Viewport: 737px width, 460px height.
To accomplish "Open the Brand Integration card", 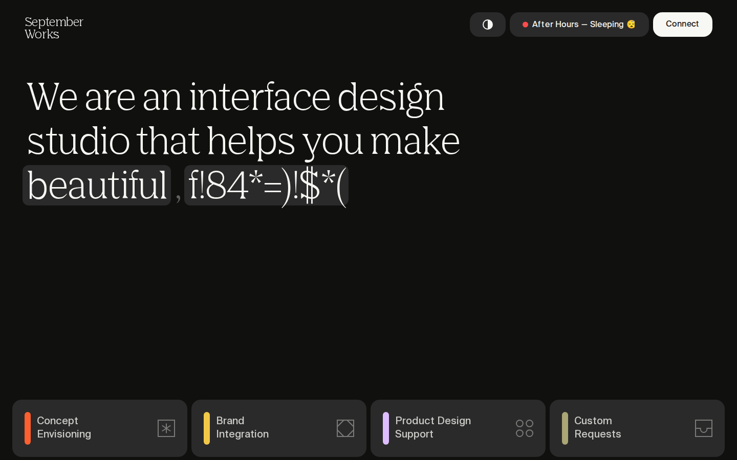I will [279, 428].
